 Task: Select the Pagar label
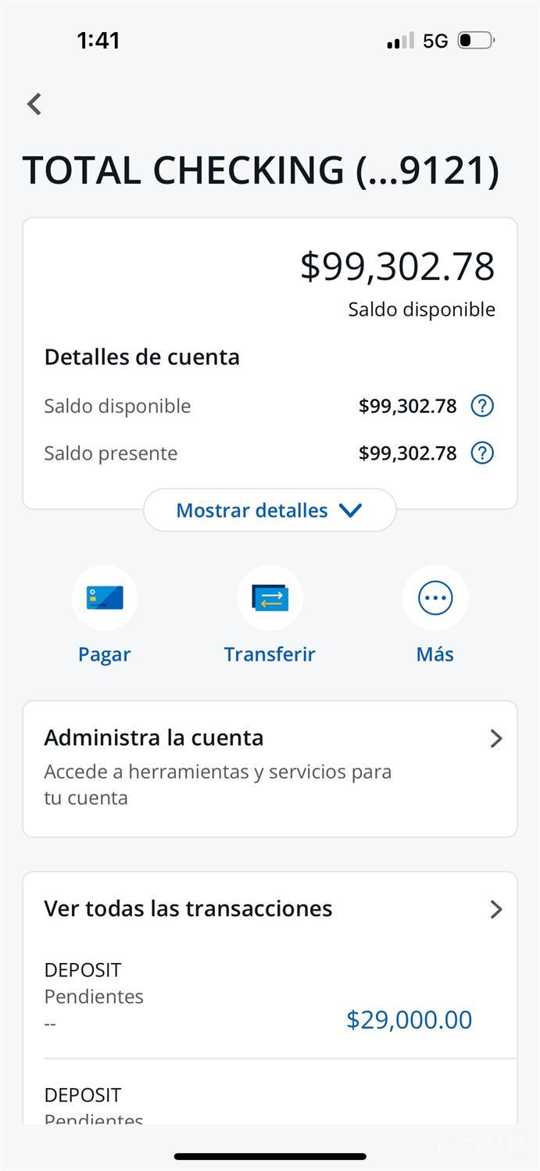click(x=105, y=654)
